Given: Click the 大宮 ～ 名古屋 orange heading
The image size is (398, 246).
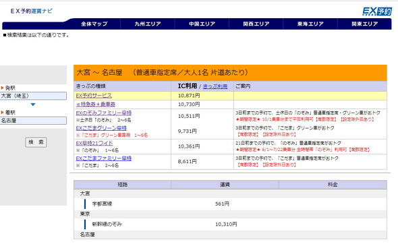Looking at the screenshot, I should click(x=230, y=73).
